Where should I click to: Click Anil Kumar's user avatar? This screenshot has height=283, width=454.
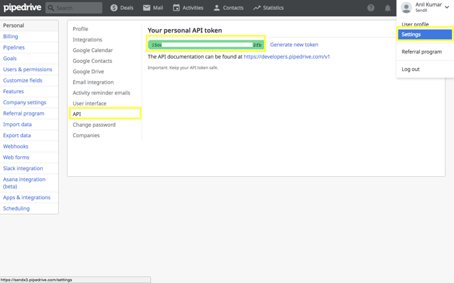(x=406, y=7)
